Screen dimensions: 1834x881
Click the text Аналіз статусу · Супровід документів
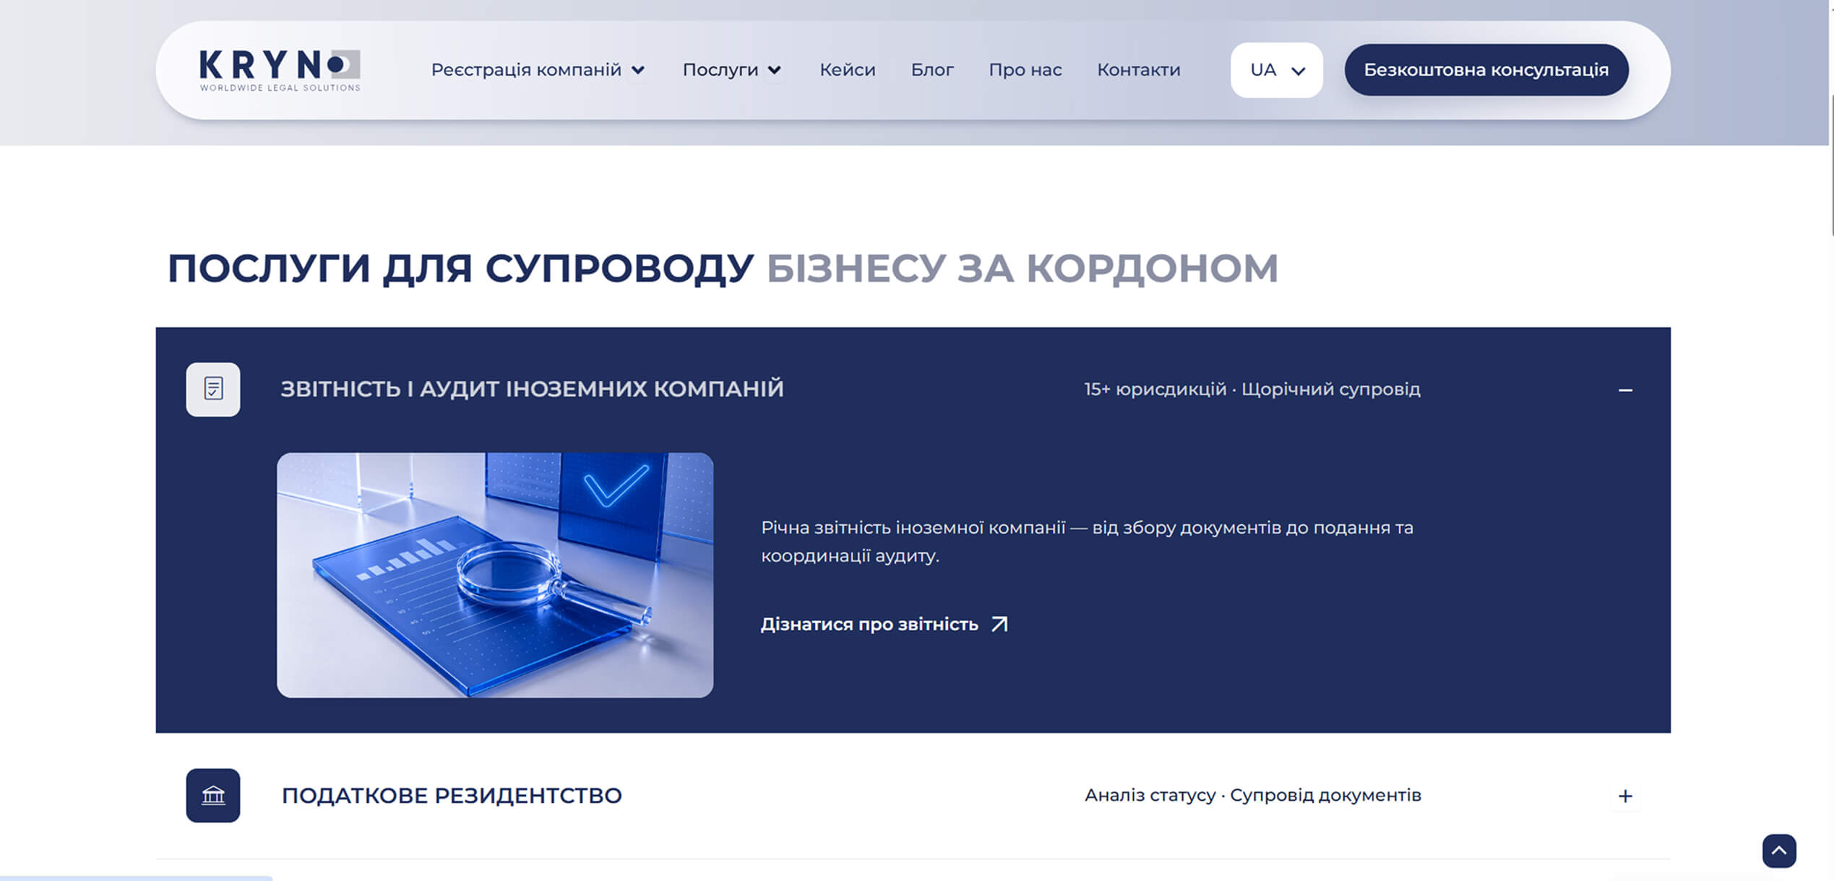coord(1253,795)
